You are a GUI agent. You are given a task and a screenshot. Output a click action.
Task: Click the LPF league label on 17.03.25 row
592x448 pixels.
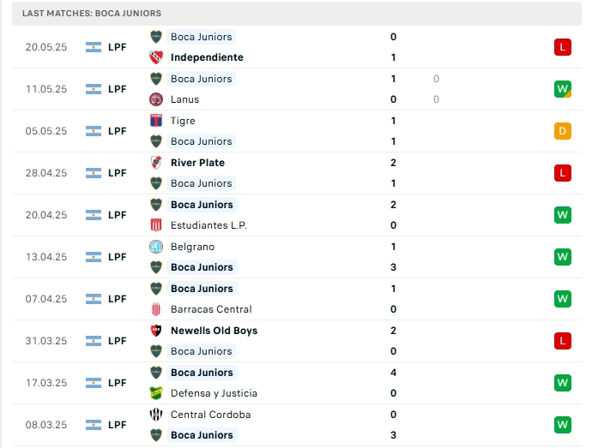118,383
